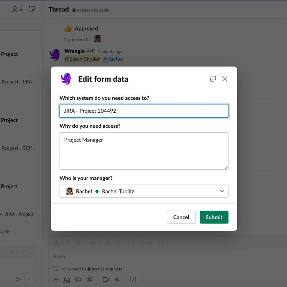Record a video clip in thread reply
This screenshot has height=287, width=287.
[105, 279]
